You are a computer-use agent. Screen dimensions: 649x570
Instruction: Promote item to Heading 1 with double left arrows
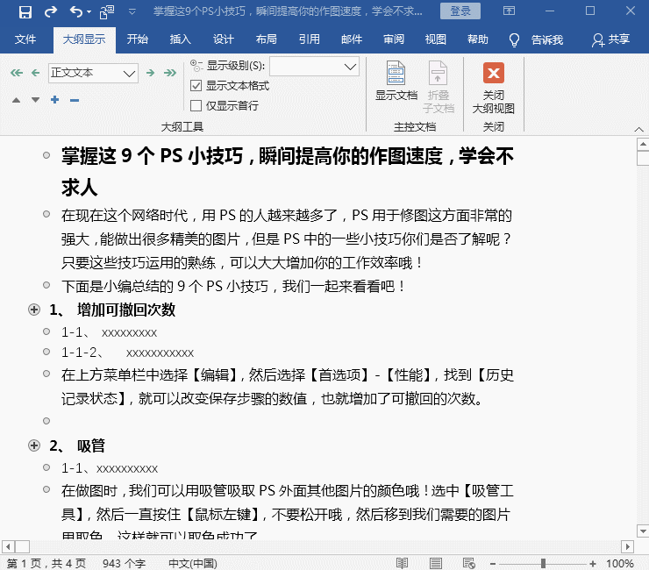pos(16,73)
